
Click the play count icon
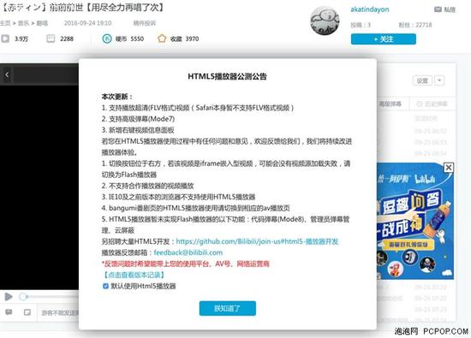[x=5, y=39]
